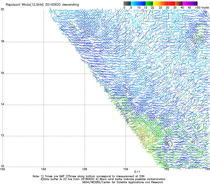Image resolution: width=210 pixels, height=184 pixels.
Task: Click the blue 5-15 knots legend gradient
Action: (x=138, y=3)
